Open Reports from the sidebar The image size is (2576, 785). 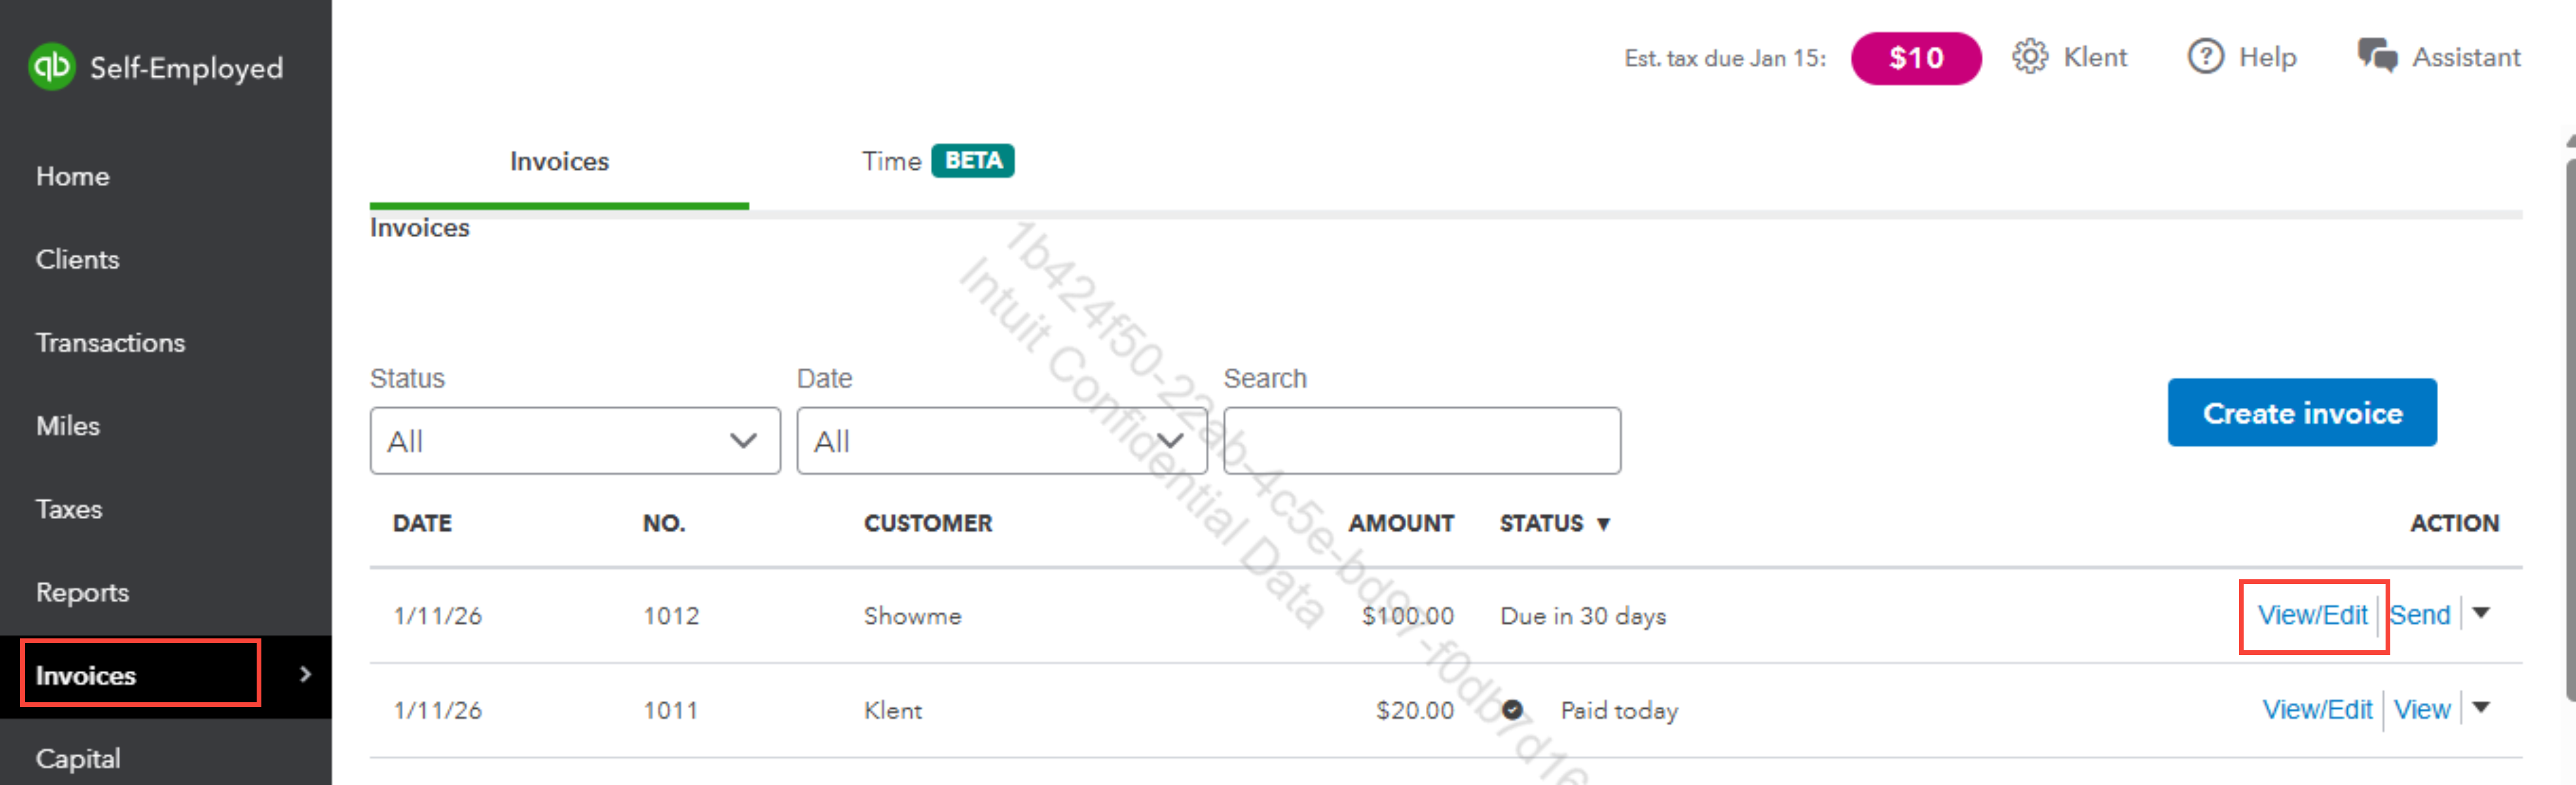pyautogui.click(x=82, y=593)
